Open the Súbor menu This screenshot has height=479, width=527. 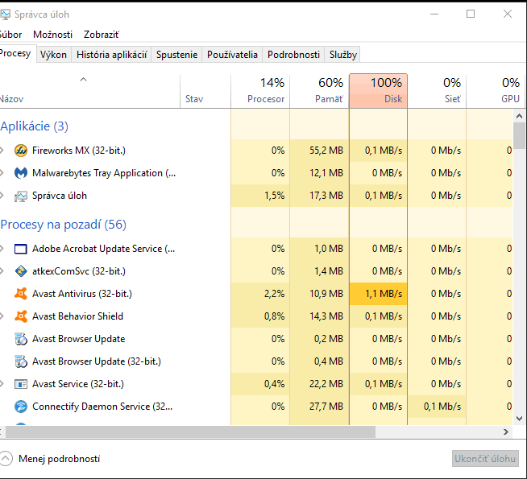click(10, 35)
